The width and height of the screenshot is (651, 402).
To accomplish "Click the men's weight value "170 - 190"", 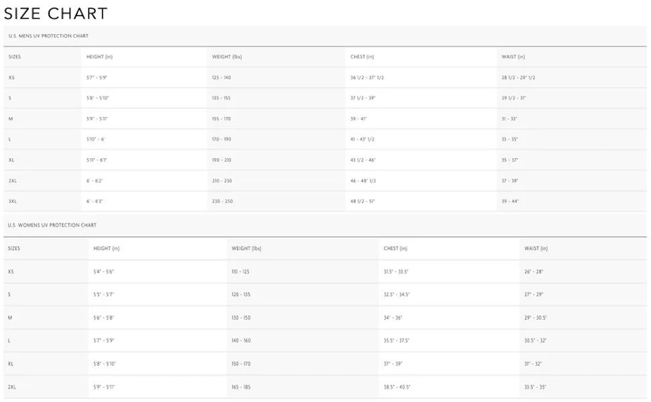I will click(x=221, y=139).
